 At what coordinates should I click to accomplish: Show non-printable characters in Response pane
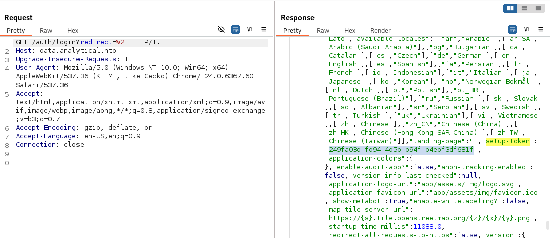pos(526,30)
